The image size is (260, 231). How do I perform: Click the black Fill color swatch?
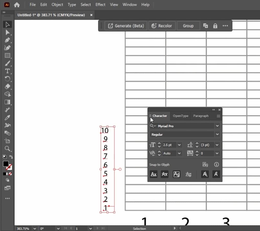6,164
